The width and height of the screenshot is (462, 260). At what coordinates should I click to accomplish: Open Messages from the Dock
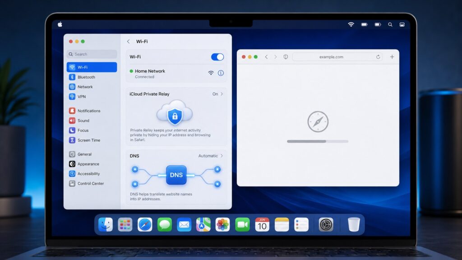(164, 225)
